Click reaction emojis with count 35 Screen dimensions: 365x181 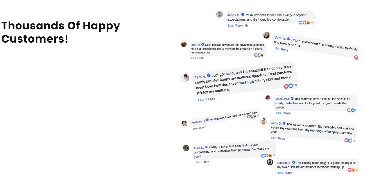coord(353,170)
